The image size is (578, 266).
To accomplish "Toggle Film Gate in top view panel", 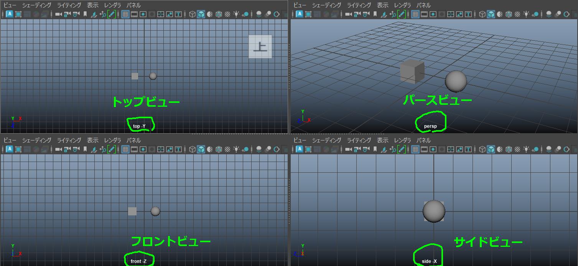I will coord(134,14).
